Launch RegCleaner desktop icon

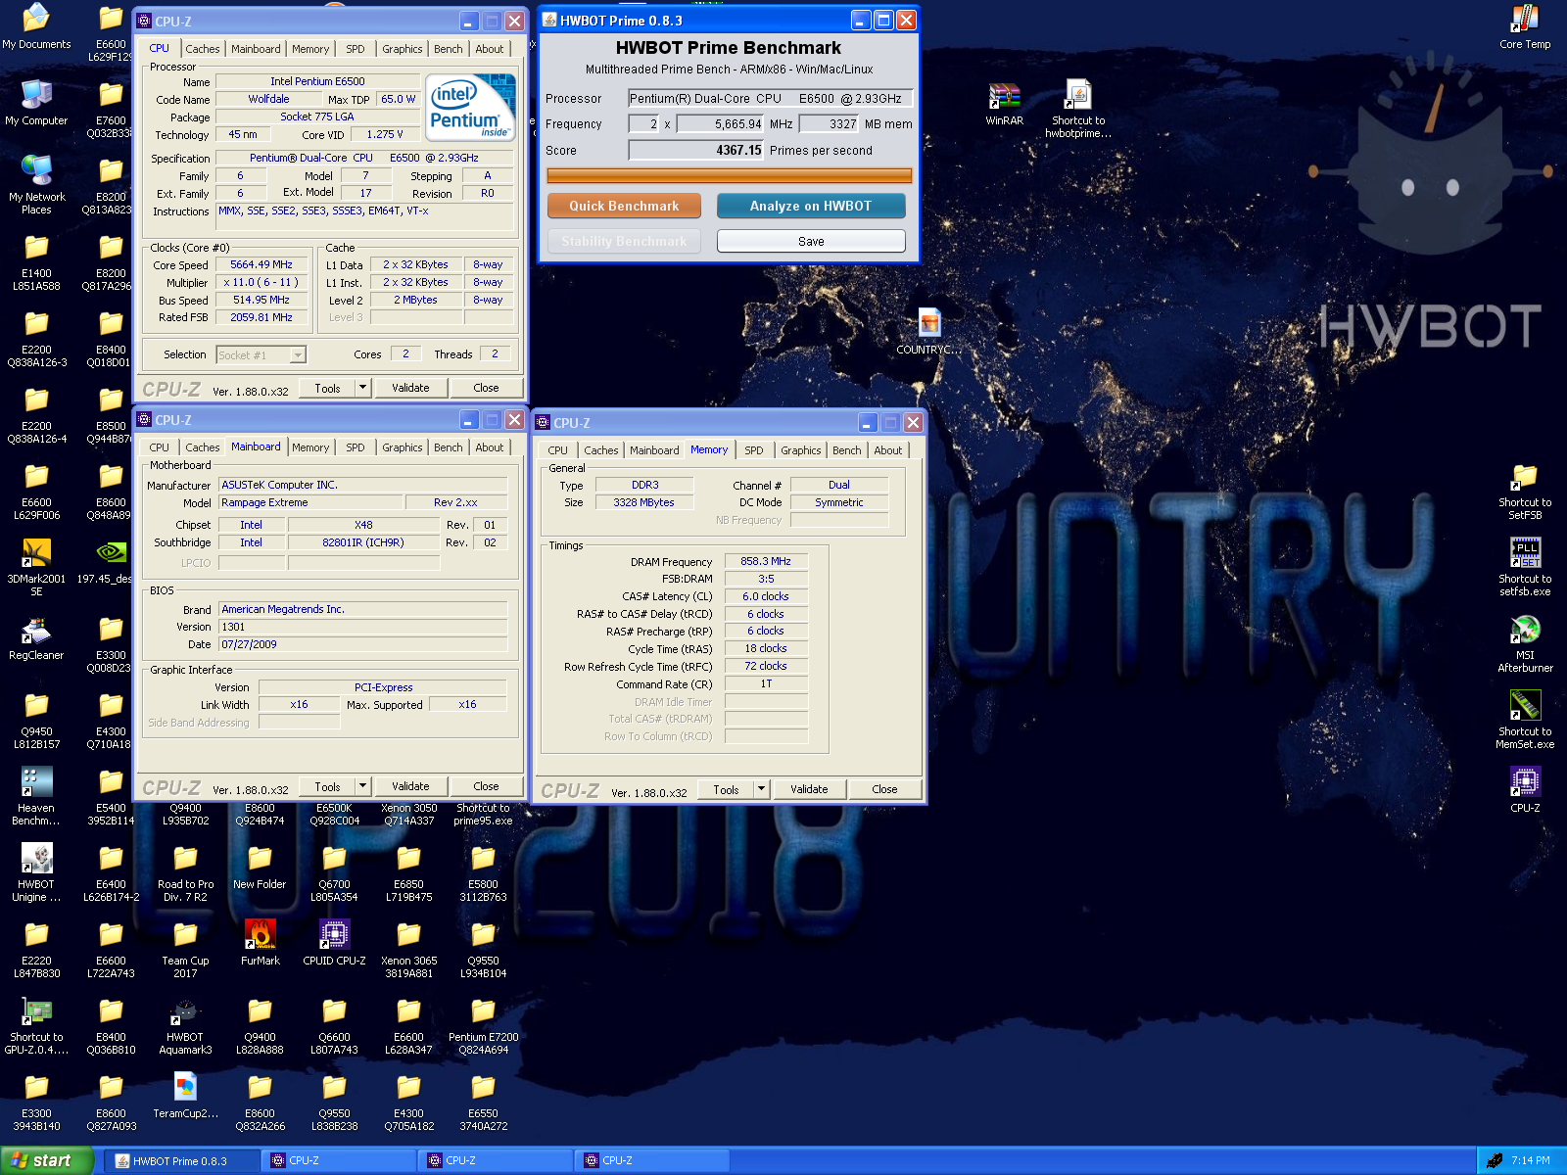[36, 637]
